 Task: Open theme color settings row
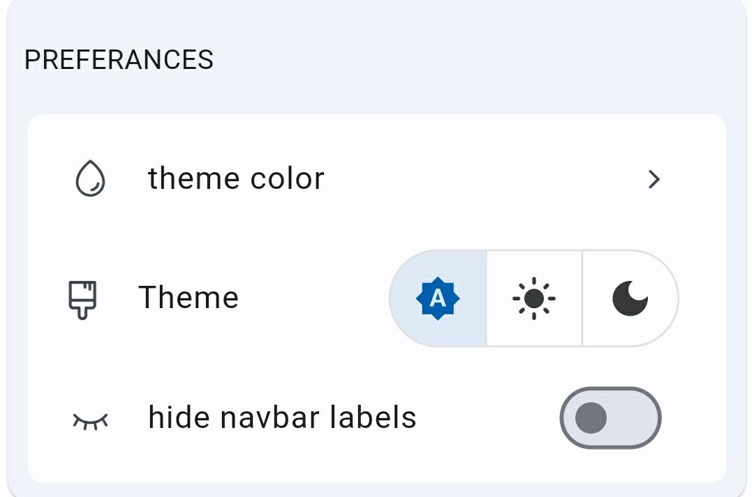coord(377,178)
